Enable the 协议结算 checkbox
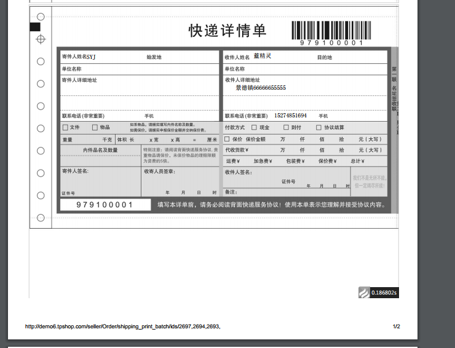Screen dimensions: 455x348 (318, 128)
